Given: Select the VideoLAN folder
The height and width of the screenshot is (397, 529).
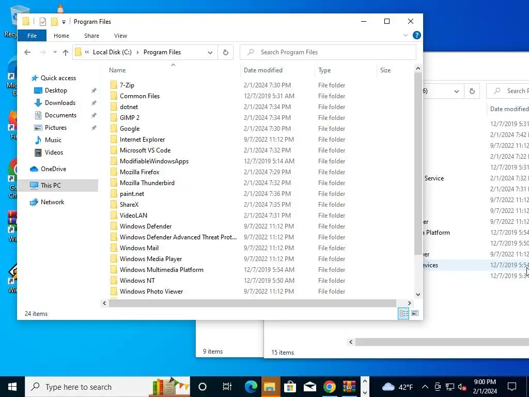Looking at the screenshot, I should click(133, 216).
